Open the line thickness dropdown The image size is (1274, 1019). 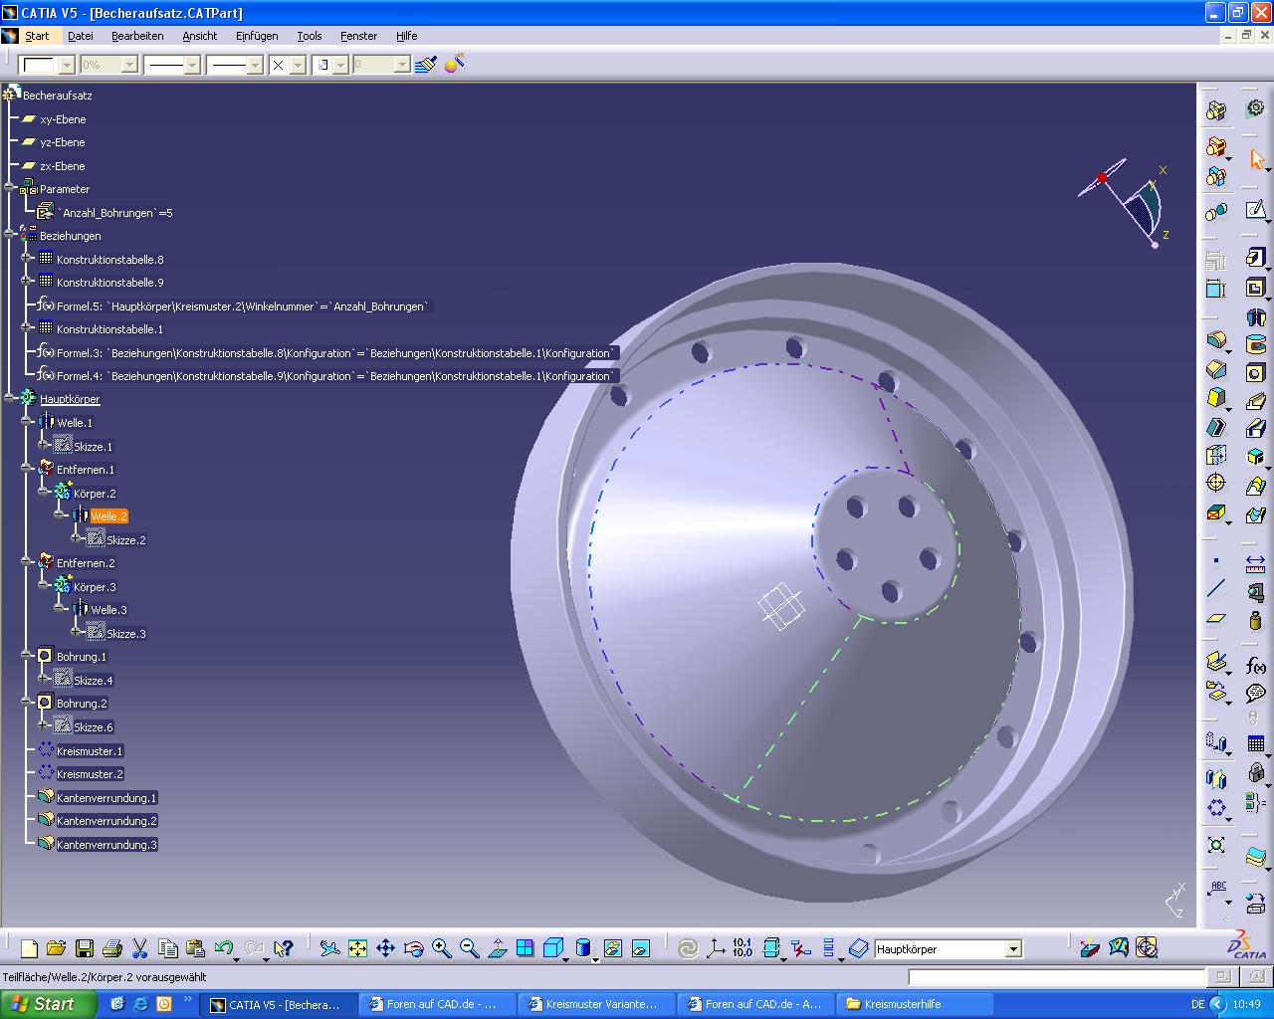[192, 65]
